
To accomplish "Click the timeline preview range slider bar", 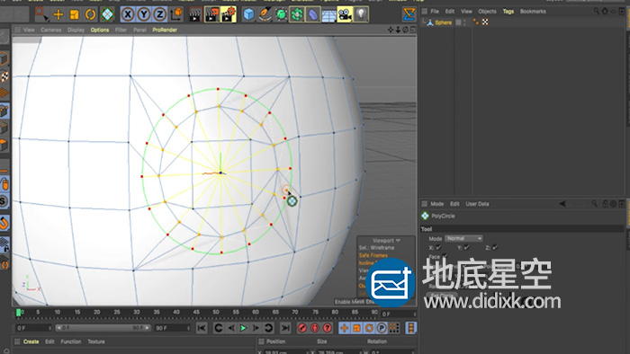I will point(103,328).
